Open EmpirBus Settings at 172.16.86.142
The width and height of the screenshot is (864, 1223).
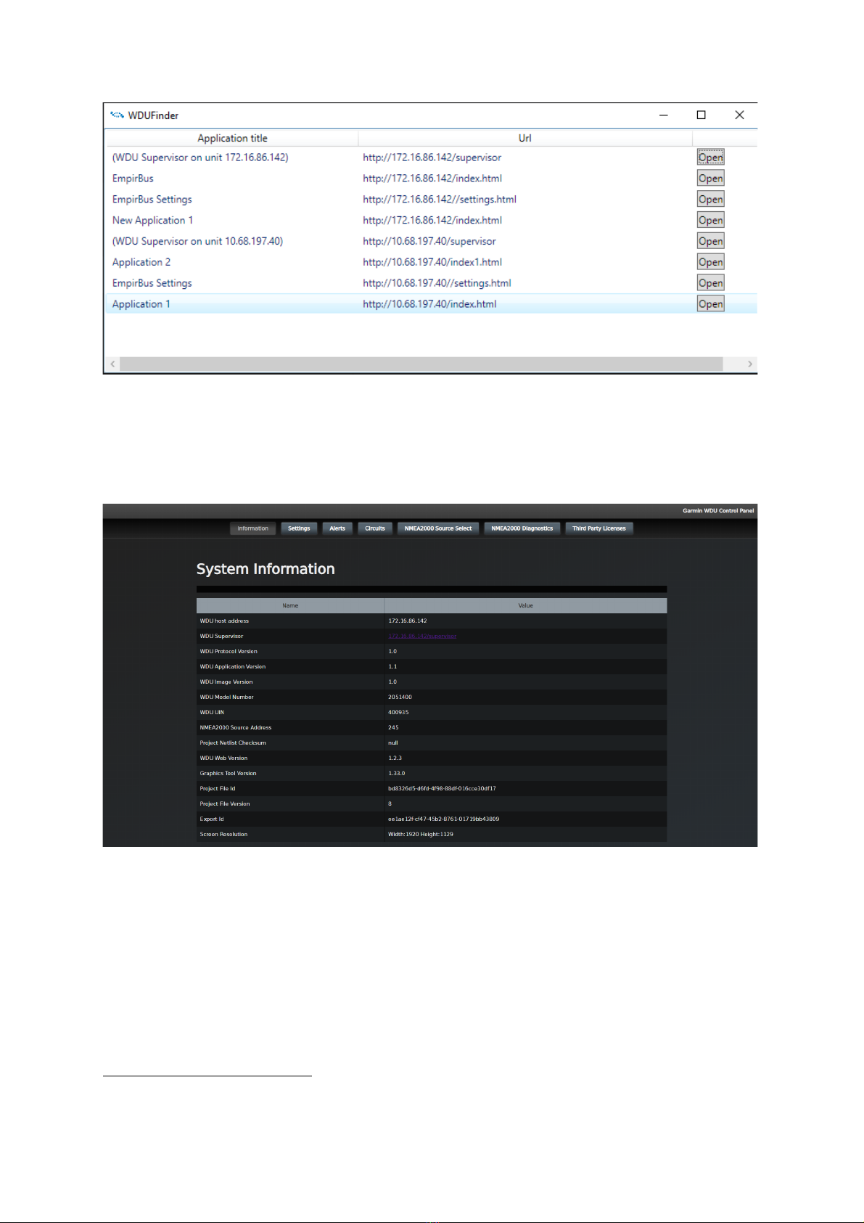pos(710,200)
